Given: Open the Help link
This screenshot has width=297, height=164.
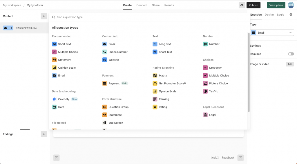Looking at the screenshot, I should click(215, 158).
